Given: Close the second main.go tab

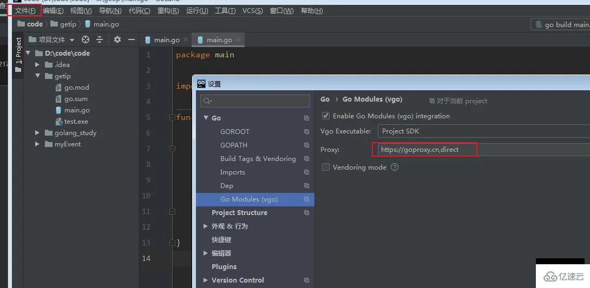Looking at the screenshot, I should click(238, 39).
